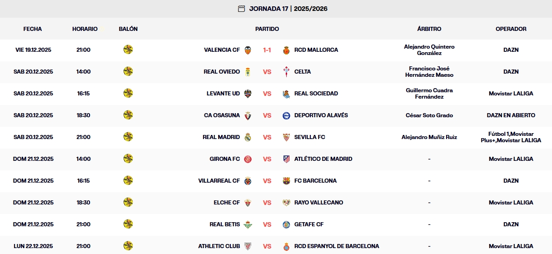Click the OPERADOR column header
Screen dimensions: 552x254
click(x=511, y=29)
